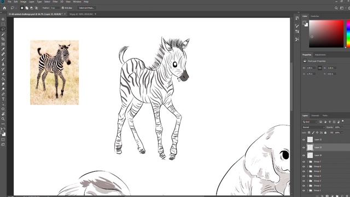Open the Search icon at top right
This screenshot has width=350, height=197.
(336, 8)
